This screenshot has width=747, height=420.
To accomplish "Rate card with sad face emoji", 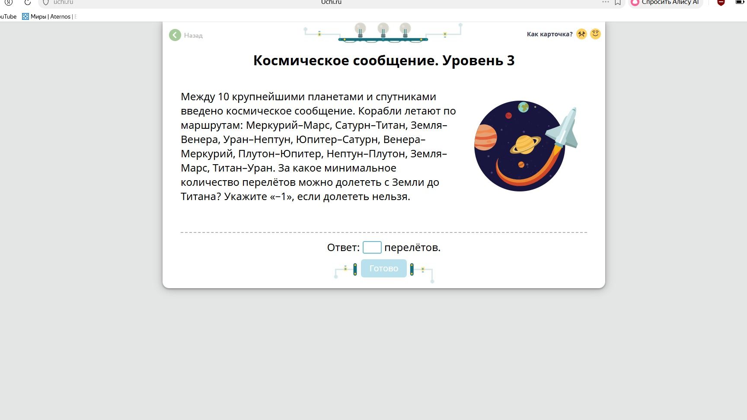I will tap(581, 34).
